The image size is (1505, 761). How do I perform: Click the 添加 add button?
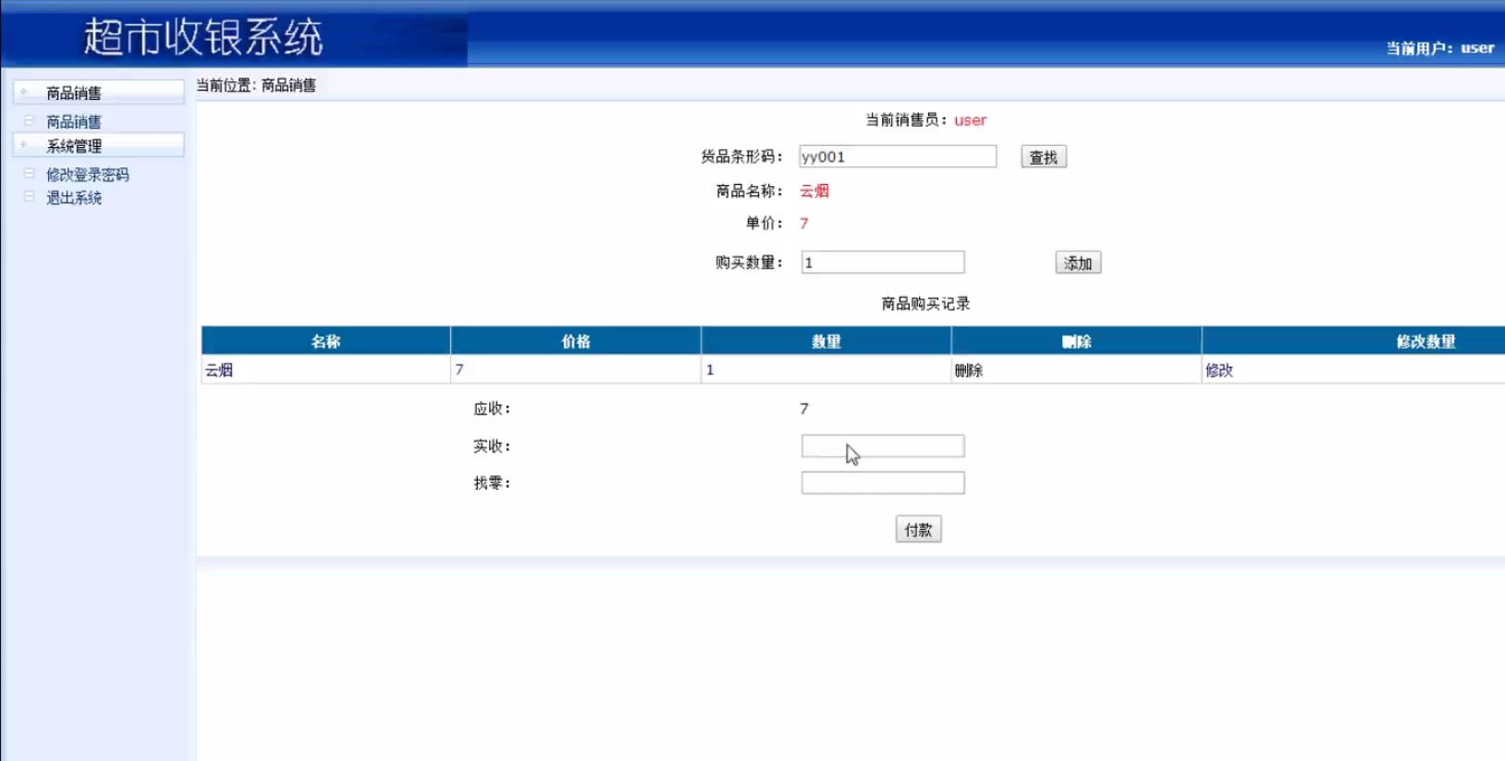click(x=1078, y=263)
